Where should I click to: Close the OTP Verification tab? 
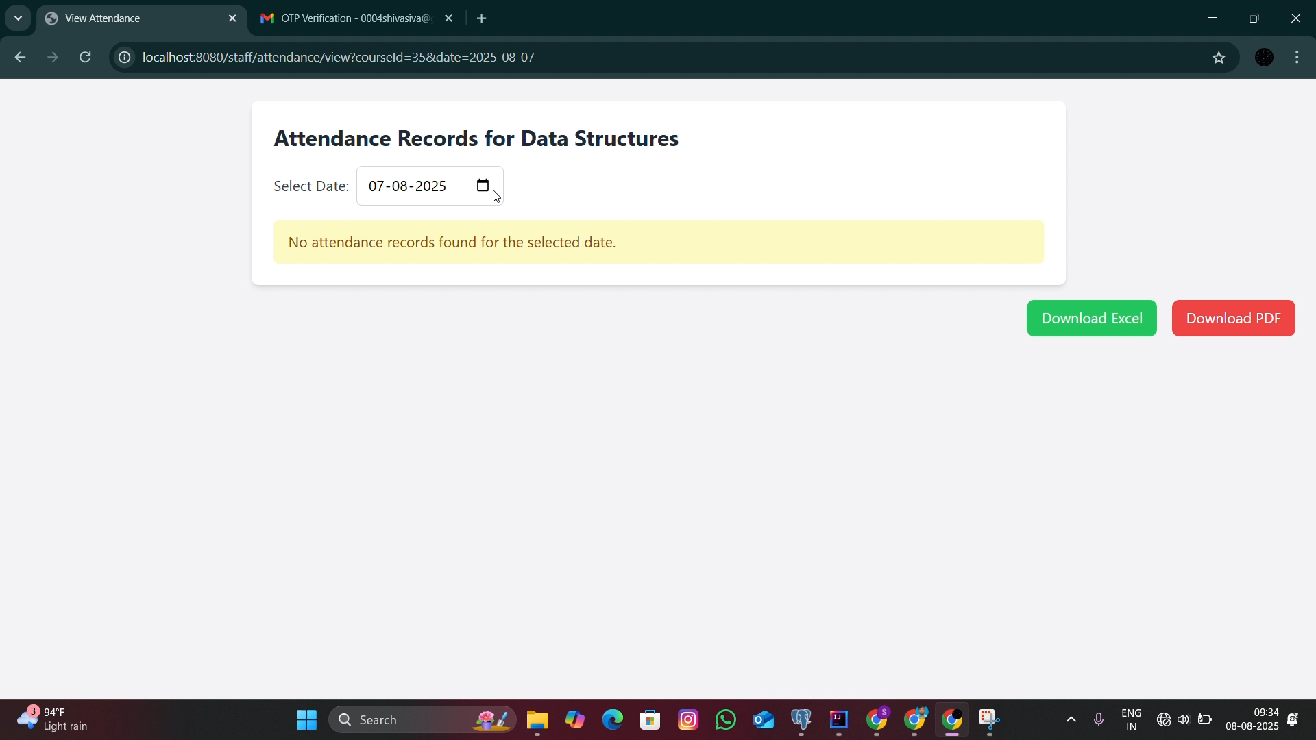point(449,18)
